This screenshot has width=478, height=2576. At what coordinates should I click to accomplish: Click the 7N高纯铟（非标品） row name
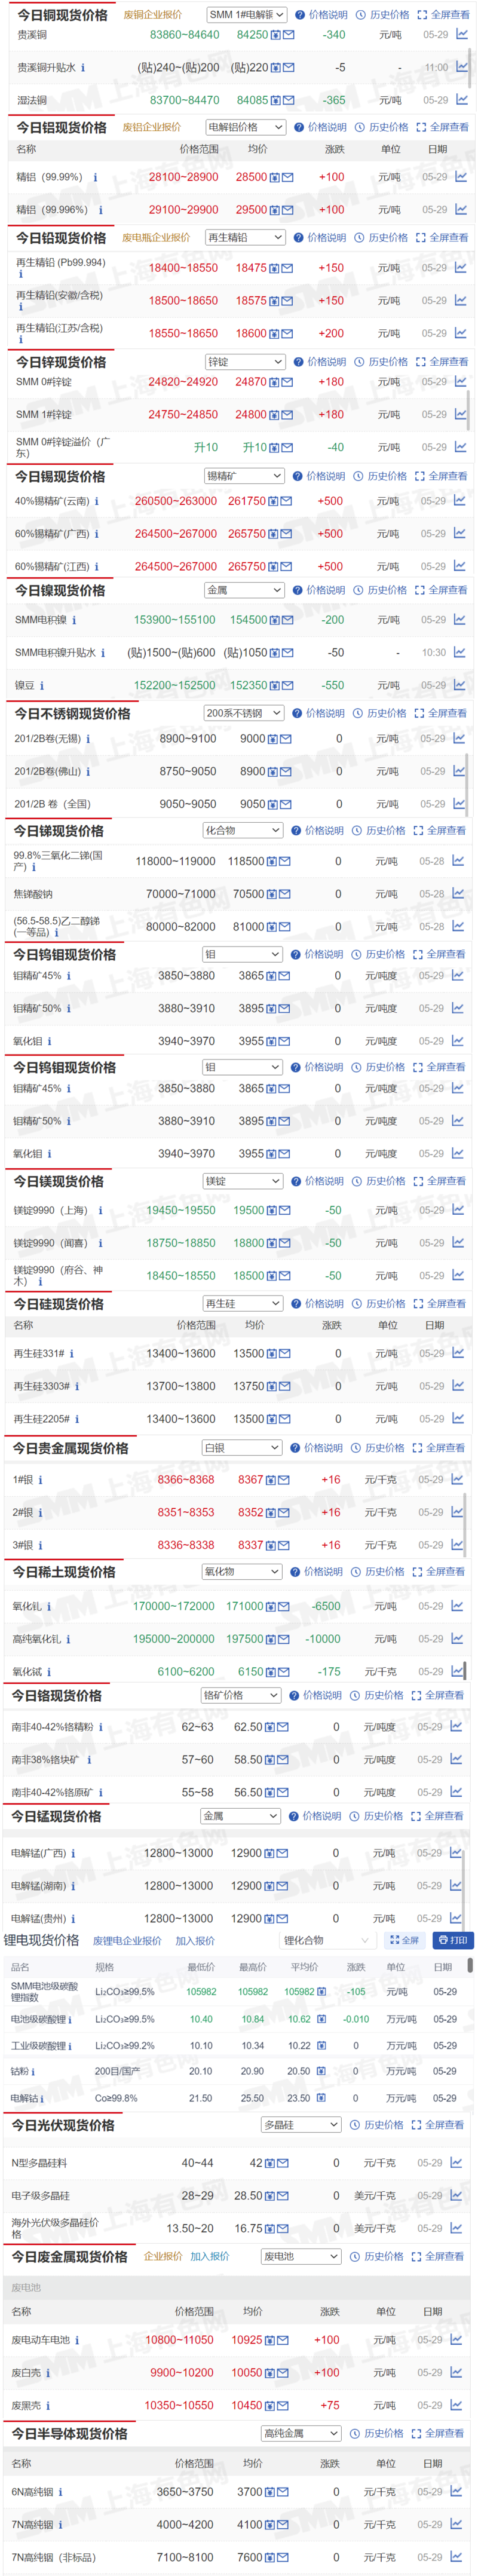pyautogui.click(x=54, y=2557)
